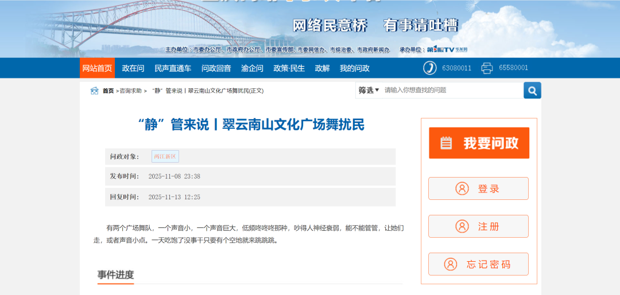Focus the search question input field

tap(453, 91)
